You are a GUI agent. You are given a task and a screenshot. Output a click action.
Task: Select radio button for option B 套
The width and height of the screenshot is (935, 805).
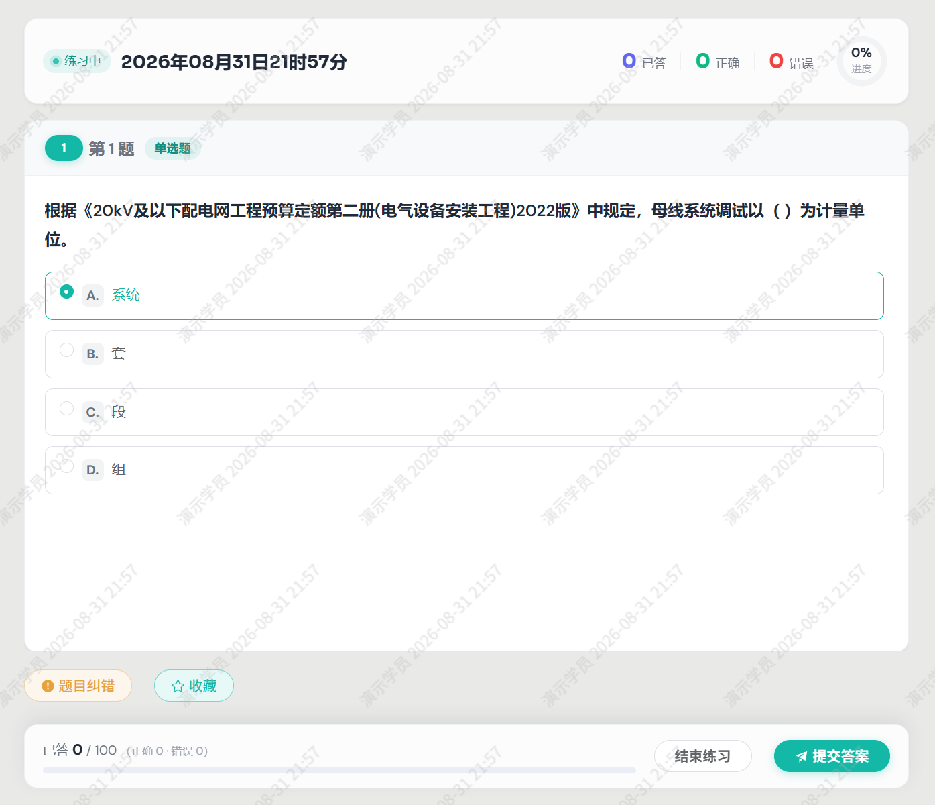click(x=66, y=350)
